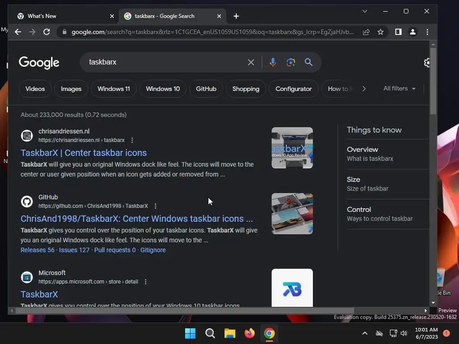Close the taskbarx Google Search tab
The image size is (459, 344).
219,16
